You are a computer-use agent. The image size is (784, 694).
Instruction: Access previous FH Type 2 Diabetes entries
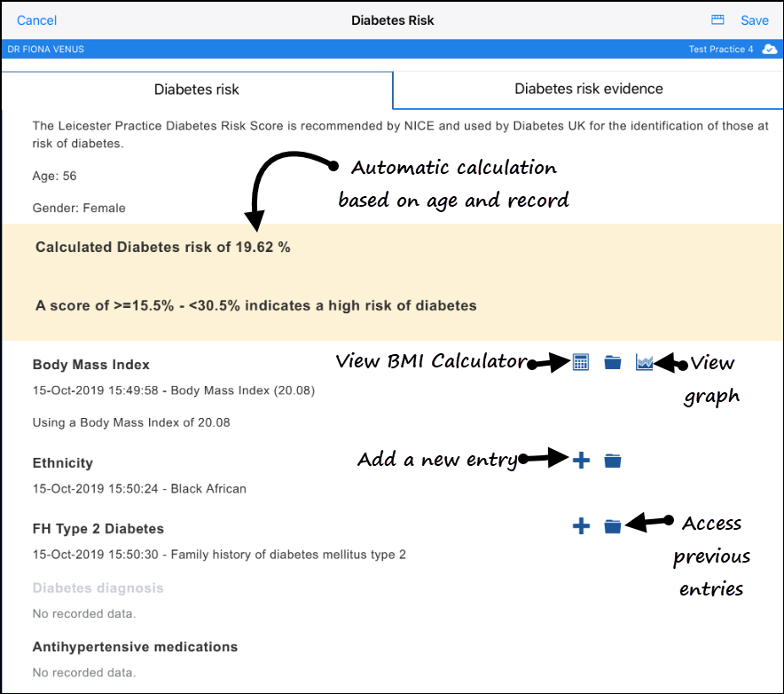click(x=612, y=526)
